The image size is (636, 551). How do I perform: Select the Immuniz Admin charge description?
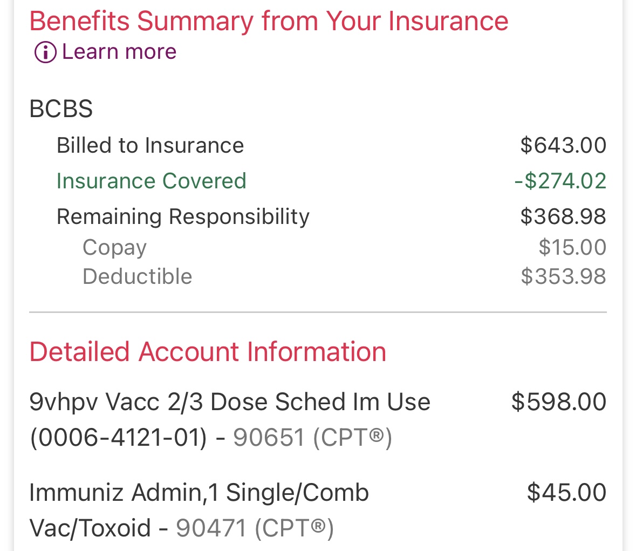click(x=199, y=493)
